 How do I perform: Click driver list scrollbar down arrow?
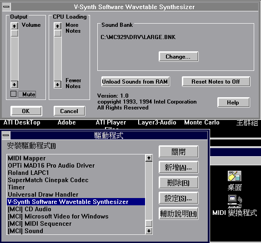[149, 231]
